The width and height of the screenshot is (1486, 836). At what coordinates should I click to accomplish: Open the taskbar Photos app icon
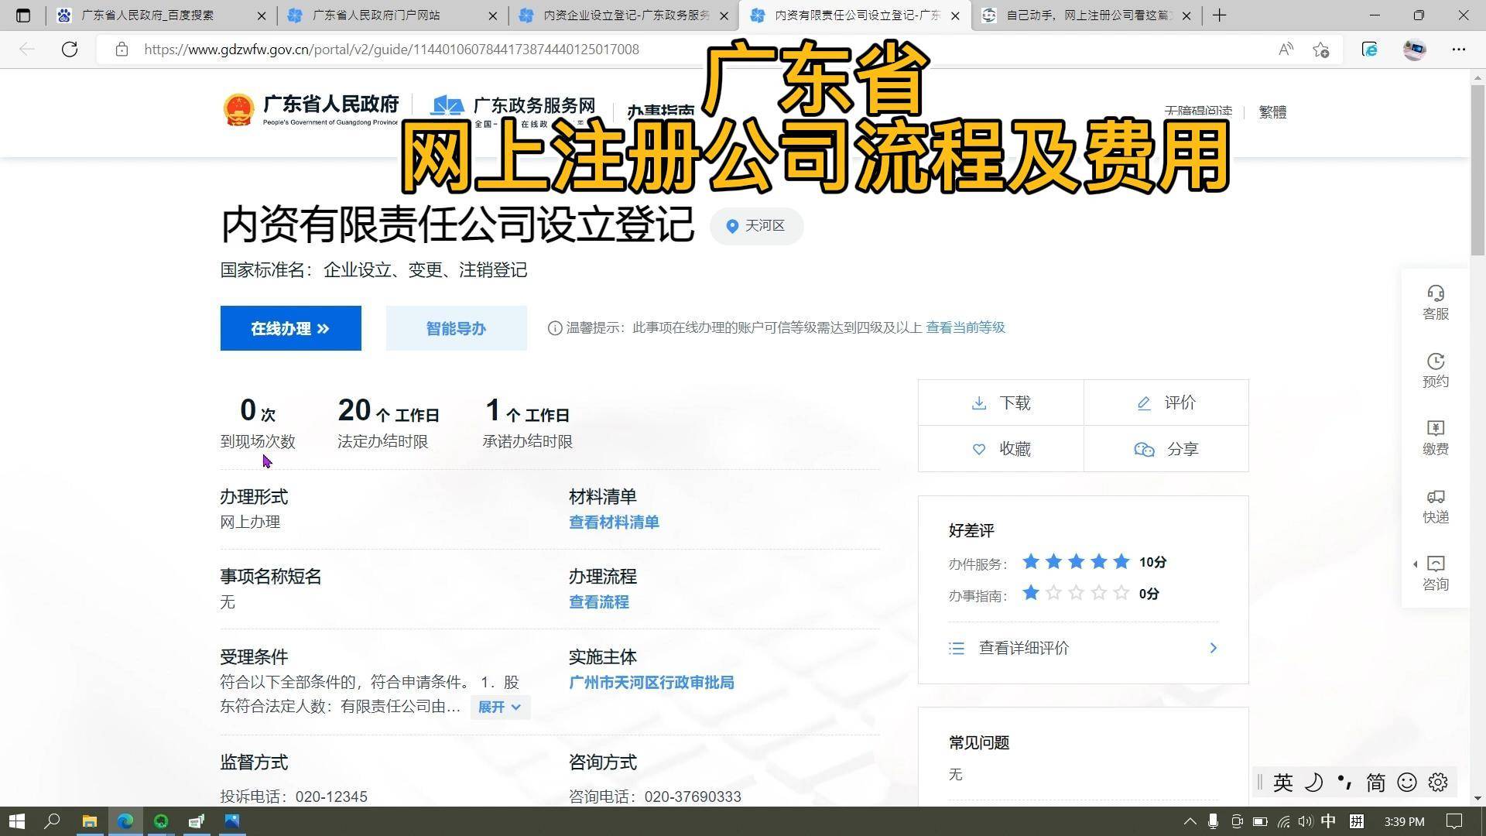tap(231, 821)
